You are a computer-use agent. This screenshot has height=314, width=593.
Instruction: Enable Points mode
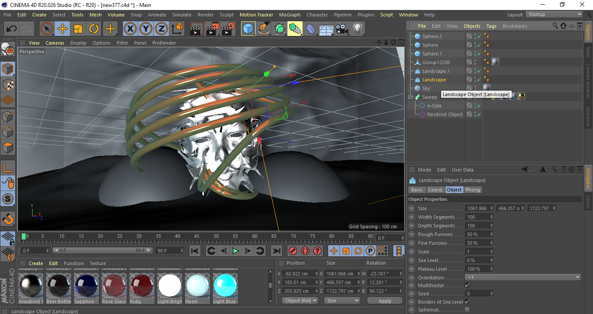click(x=8, y=117)
